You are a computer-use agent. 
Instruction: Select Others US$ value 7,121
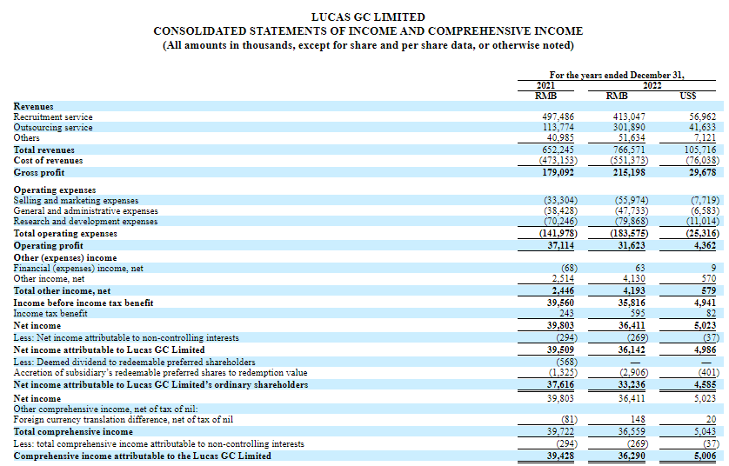705,138
